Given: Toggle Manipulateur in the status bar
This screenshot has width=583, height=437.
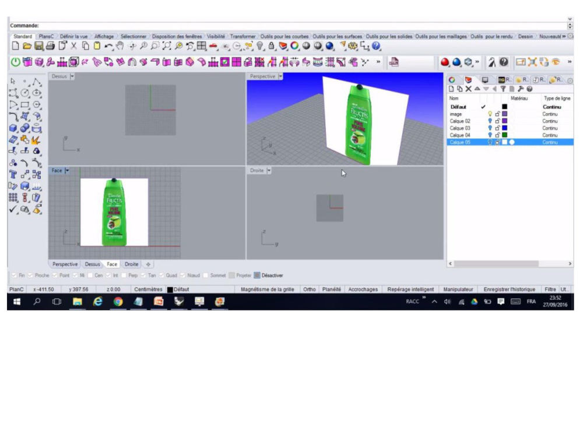Looking at the screenshot, I should pyautogui.click(x=458, y=290).
